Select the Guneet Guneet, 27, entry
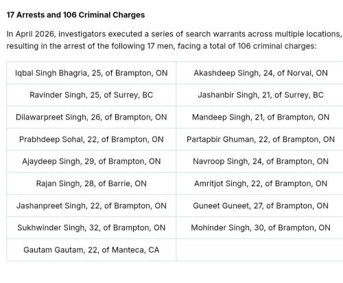 [x=259, y=205]
